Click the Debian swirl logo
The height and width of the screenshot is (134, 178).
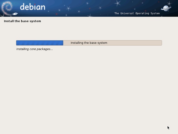[x=7, y=8]
